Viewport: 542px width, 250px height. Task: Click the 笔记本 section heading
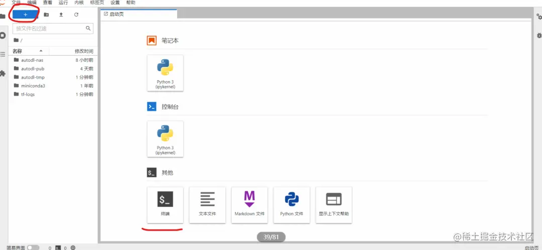click(x=170, y=41)
